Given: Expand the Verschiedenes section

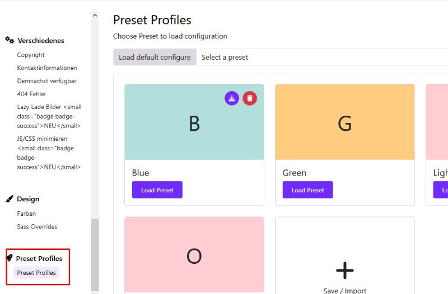Looking at the screenshot, I should [41, 40].
